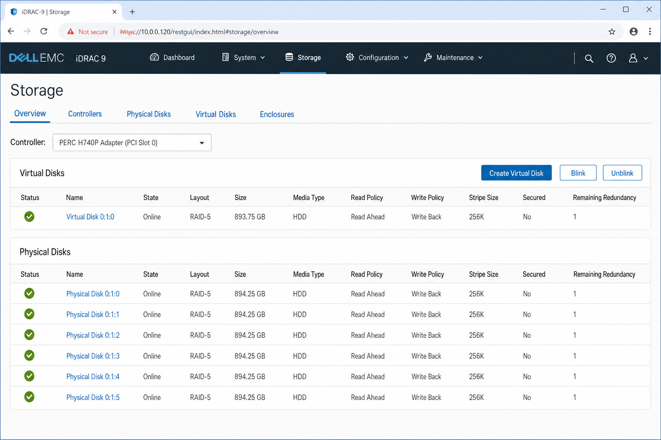Open the browser three-dot menu
Screen dimensions: 661x440
point(650,31)
